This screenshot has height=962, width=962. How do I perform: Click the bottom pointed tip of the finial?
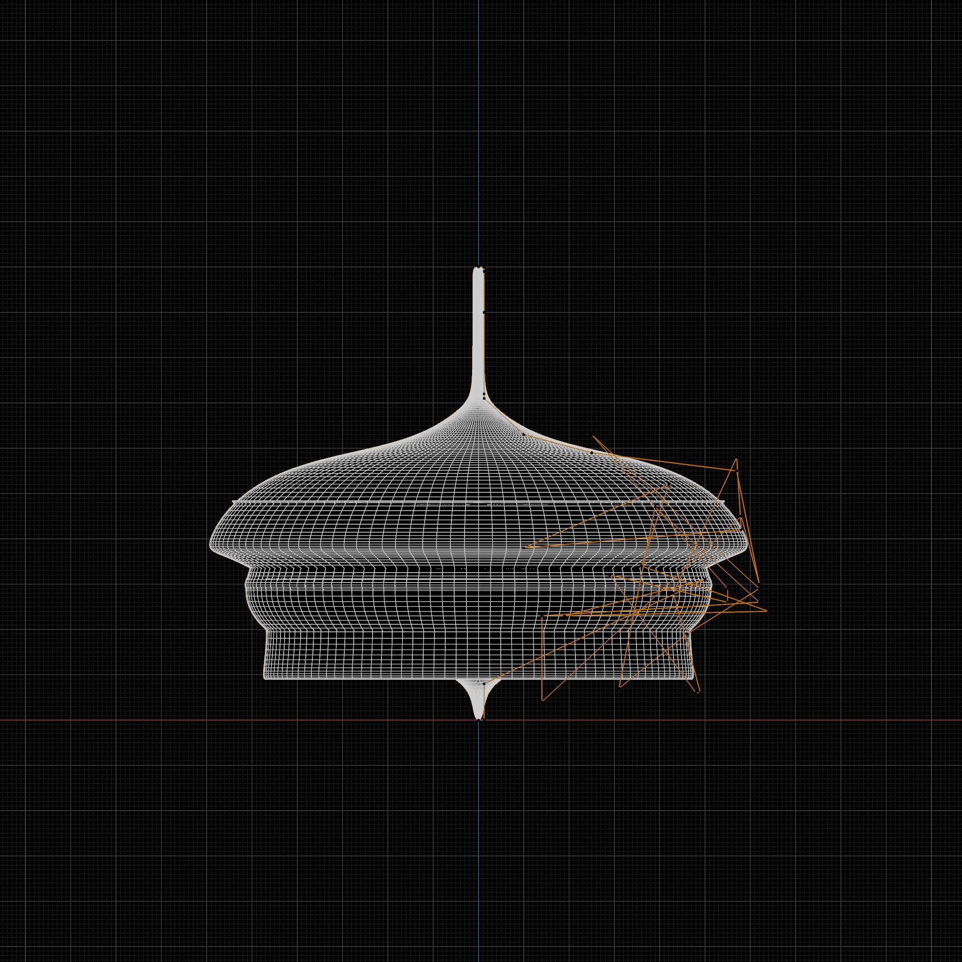click(479, 719)
